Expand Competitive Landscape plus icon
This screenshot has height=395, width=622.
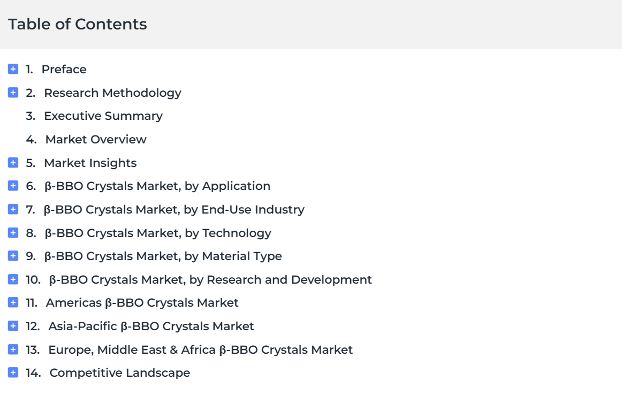pyautogui.click(x=13, y=373)
